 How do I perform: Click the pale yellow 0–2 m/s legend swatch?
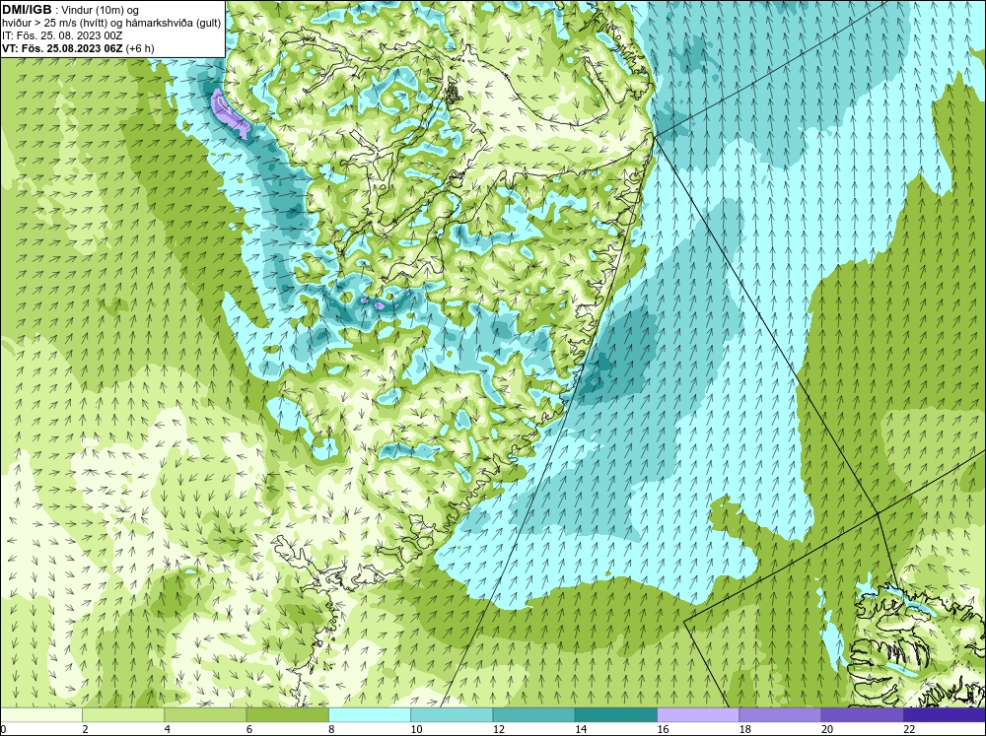41,714
